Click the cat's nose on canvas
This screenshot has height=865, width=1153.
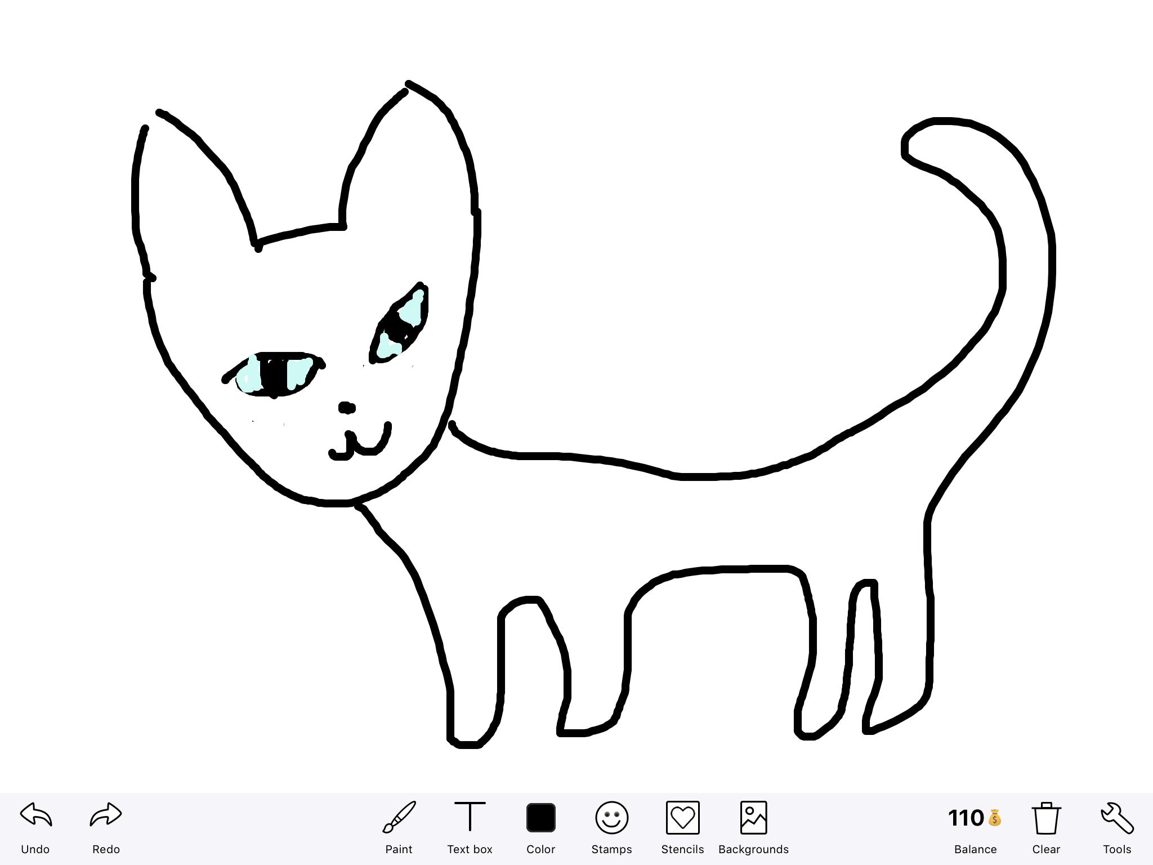pyautogui.click(x=346, y=407)
